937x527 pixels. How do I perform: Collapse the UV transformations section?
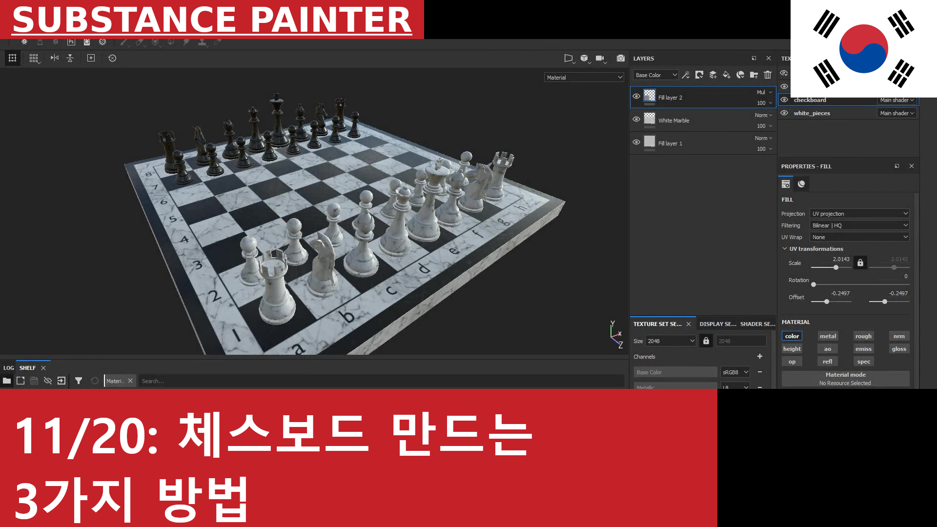[785, 248]
